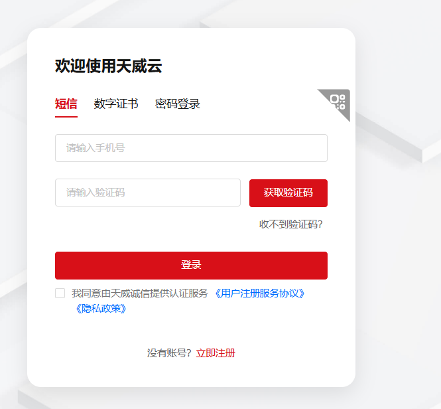441x409 pixels.
Task: Switch to the 数字证书 tab
Action: 116,104
